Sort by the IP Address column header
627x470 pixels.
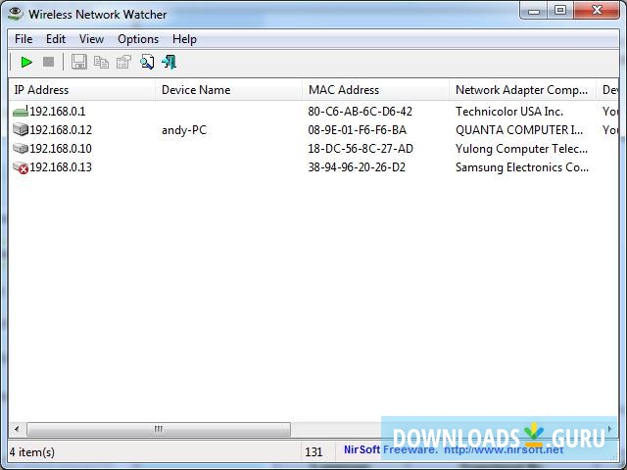pos(82,90)
